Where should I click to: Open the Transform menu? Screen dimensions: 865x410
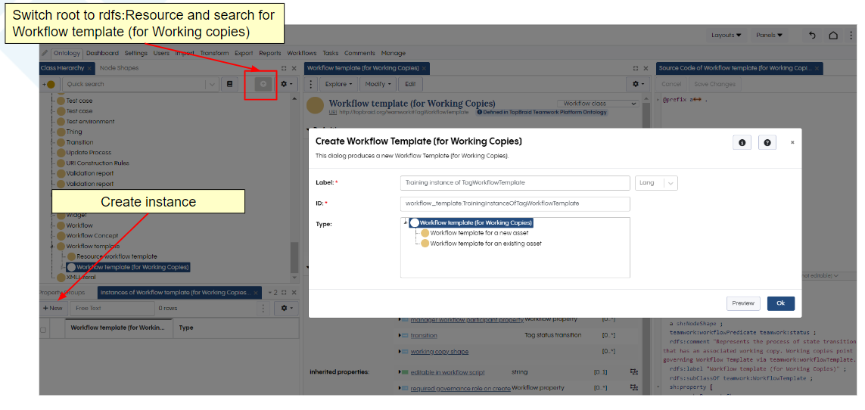[214, 53]
